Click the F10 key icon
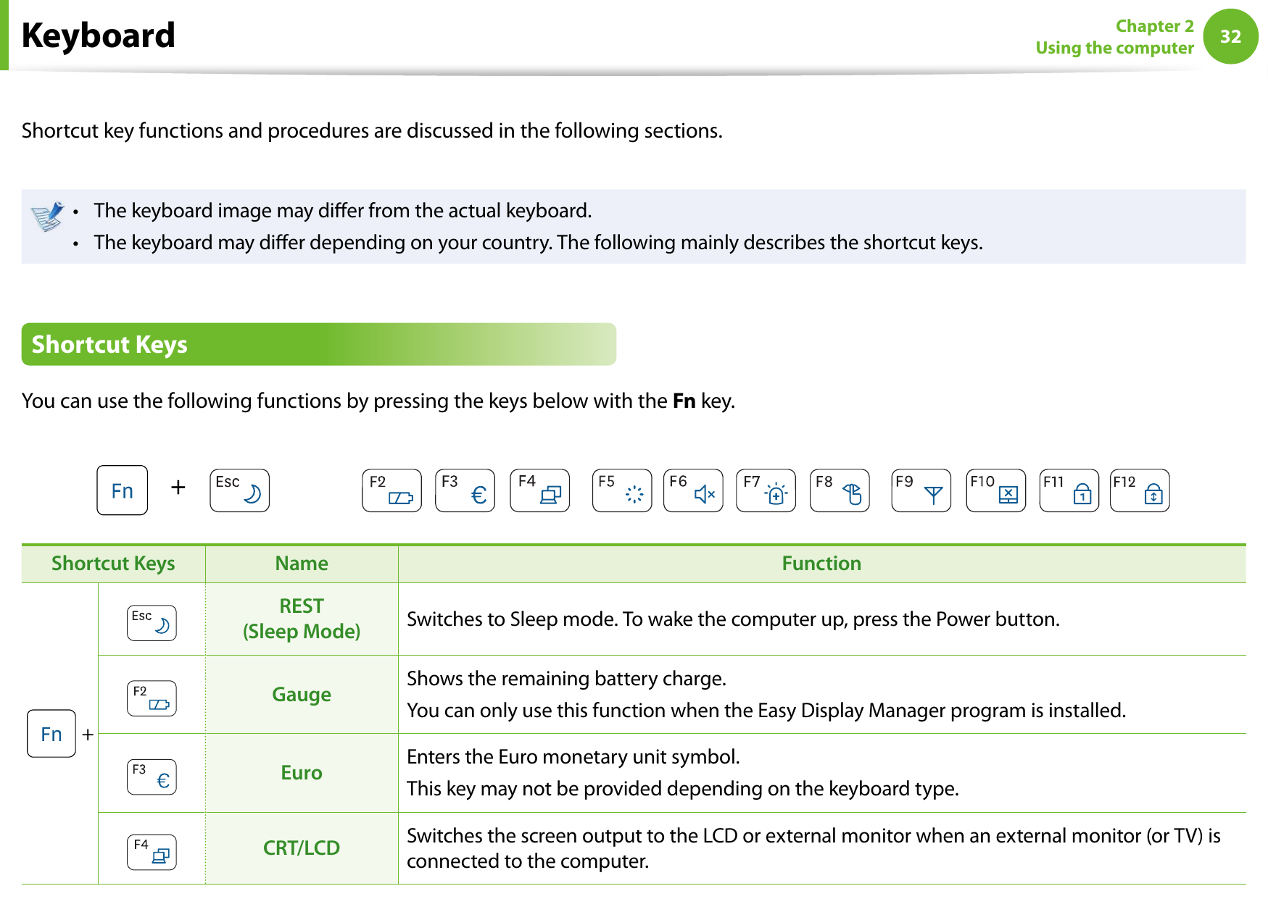The width and height of the screenshot is (1268, 899). pos(995,490)
